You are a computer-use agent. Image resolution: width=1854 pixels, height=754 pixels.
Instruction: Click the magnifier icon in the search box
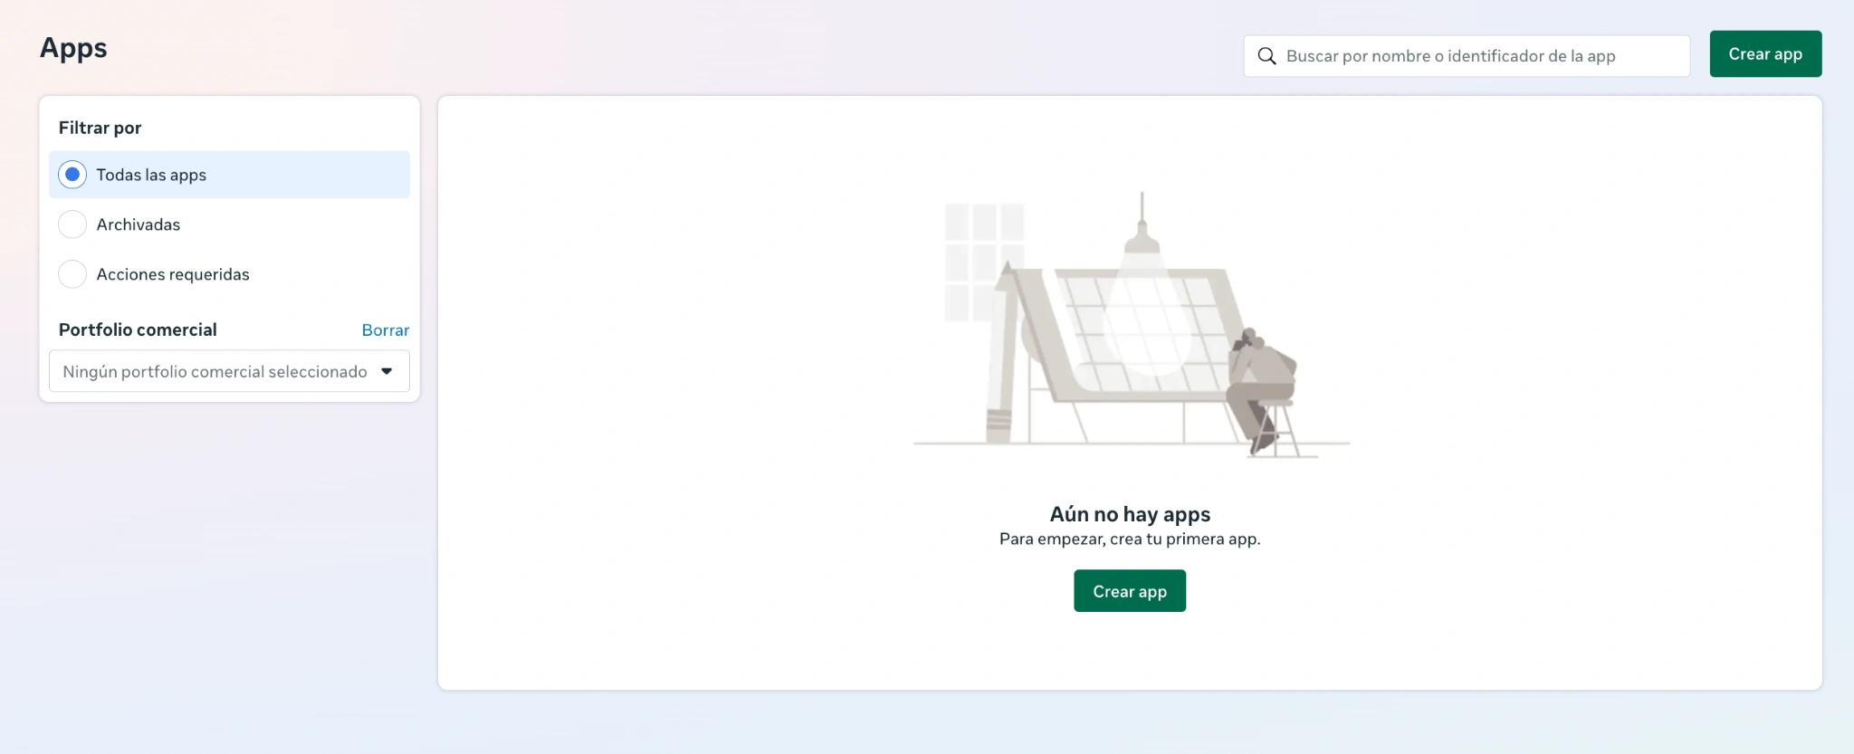1266,56
